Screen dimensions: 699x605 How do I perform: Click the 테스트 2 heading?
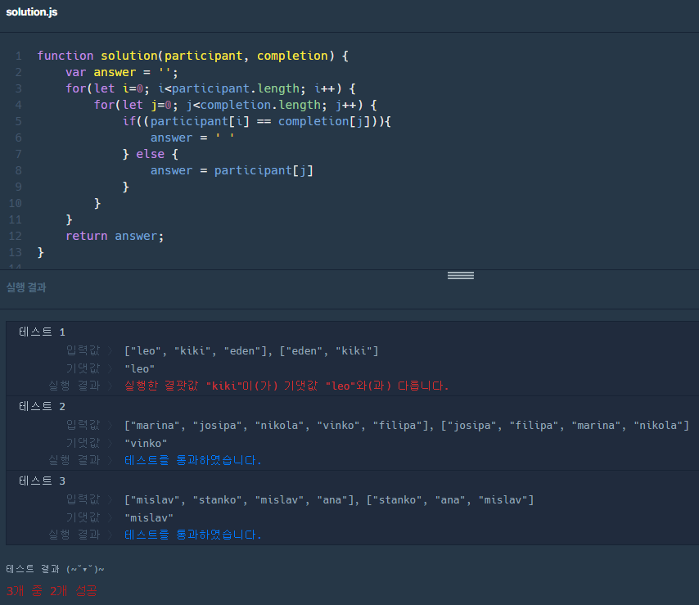tap(42, 407)
